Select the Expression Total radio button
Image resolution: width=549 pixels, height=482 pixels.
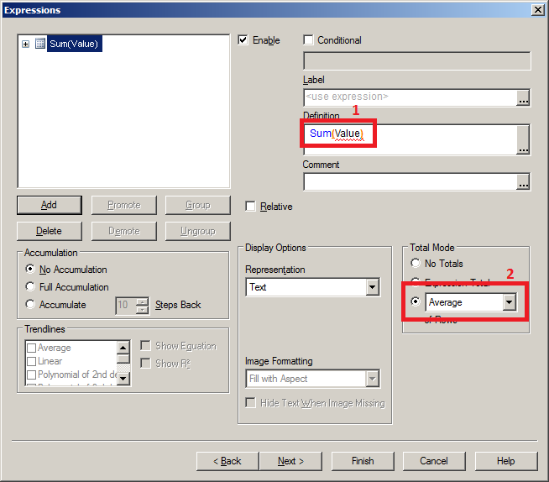[416, 281]
